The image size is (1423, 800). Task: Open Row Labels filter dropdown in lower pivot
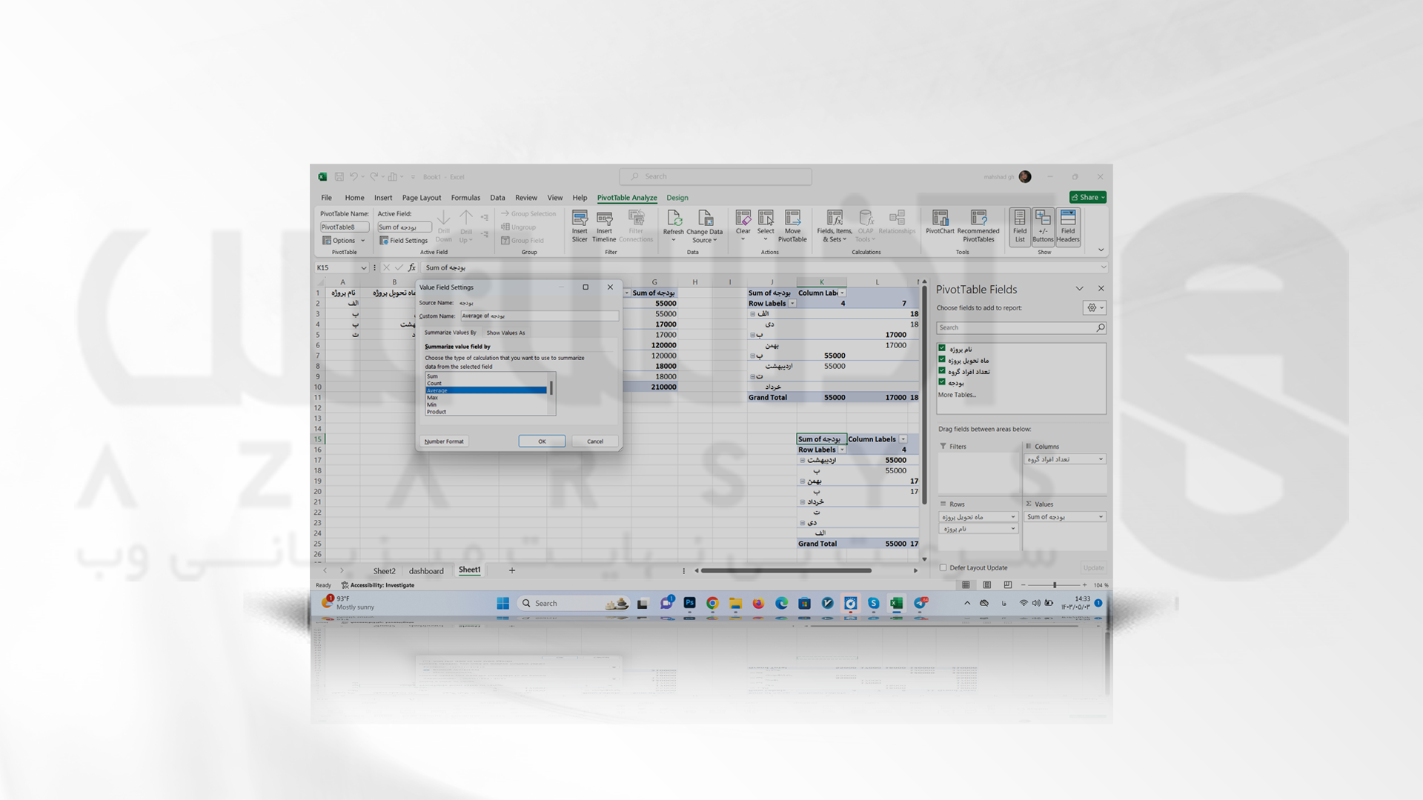(x=842, y=450)
